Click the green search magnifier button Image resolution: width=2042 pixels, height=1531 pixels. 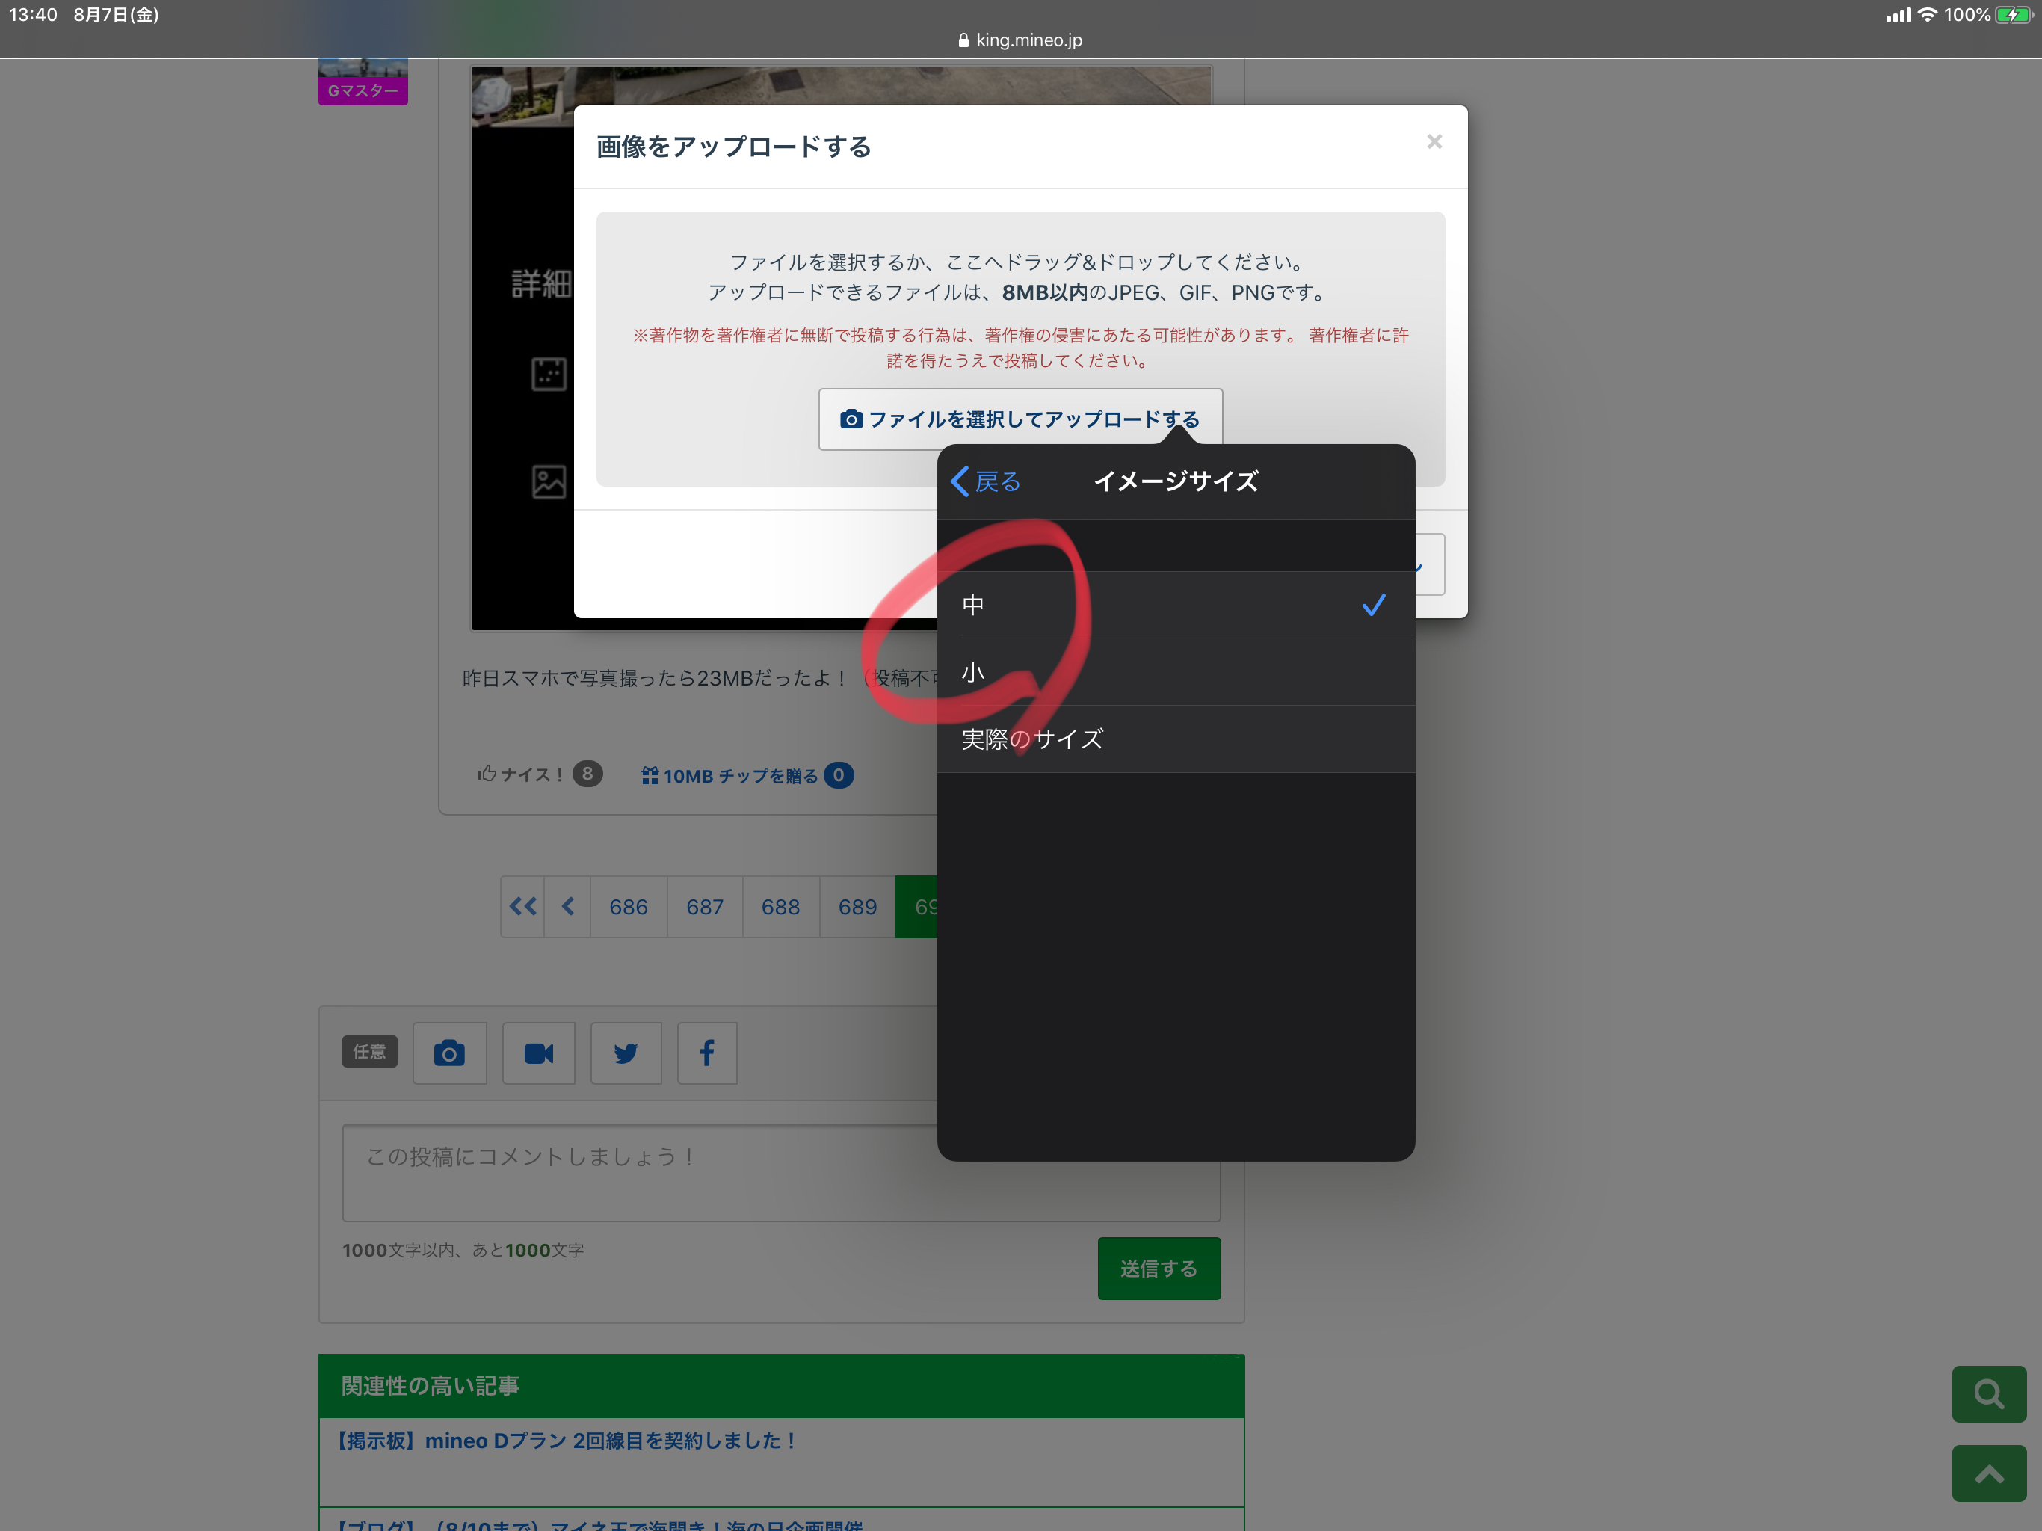pos(1988,1393)
